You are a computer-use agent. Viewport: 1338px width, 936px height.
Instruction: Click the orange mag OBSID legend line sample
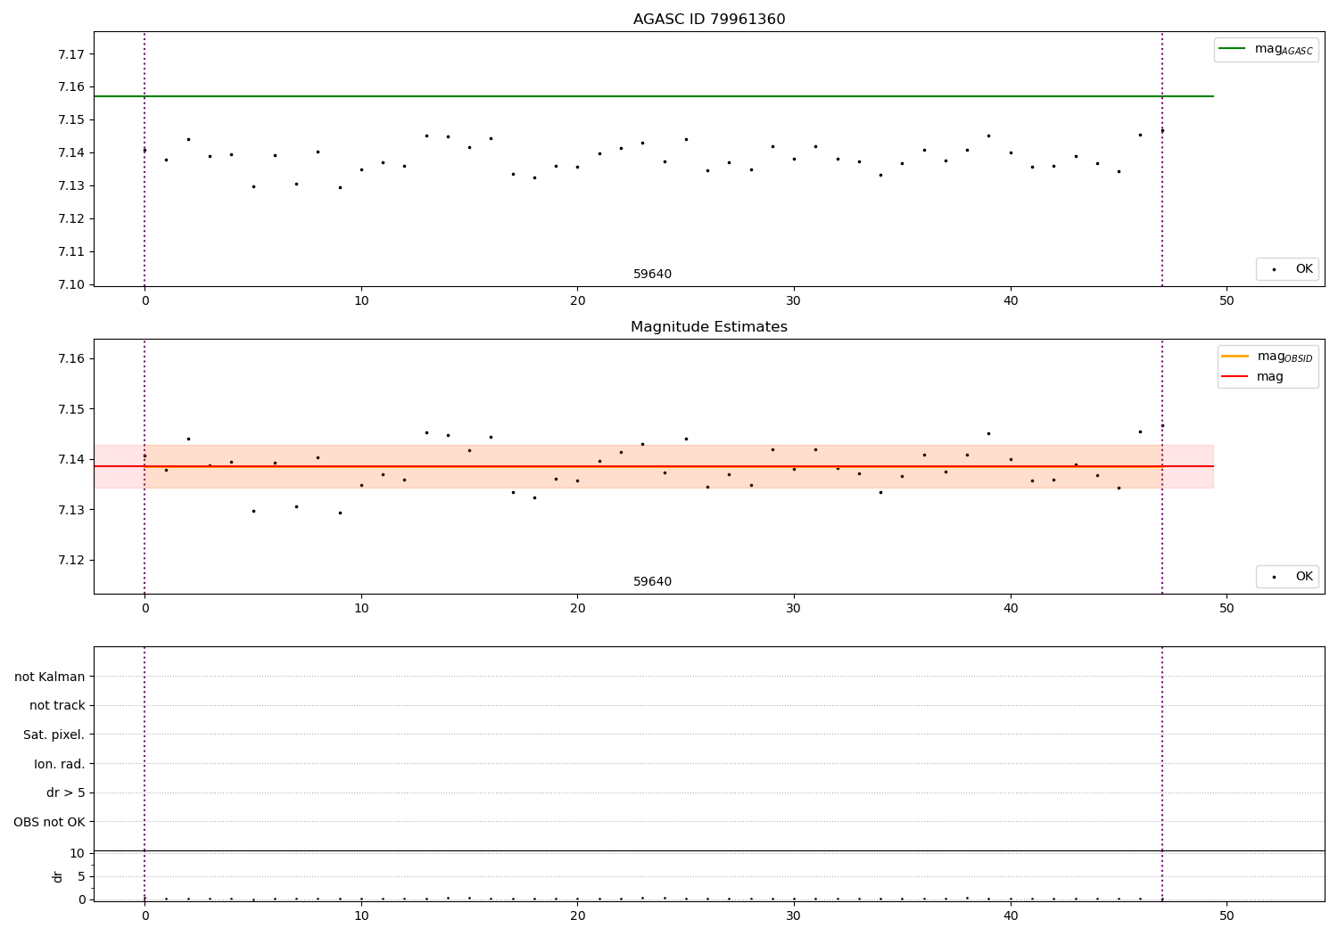(1235, 357)
